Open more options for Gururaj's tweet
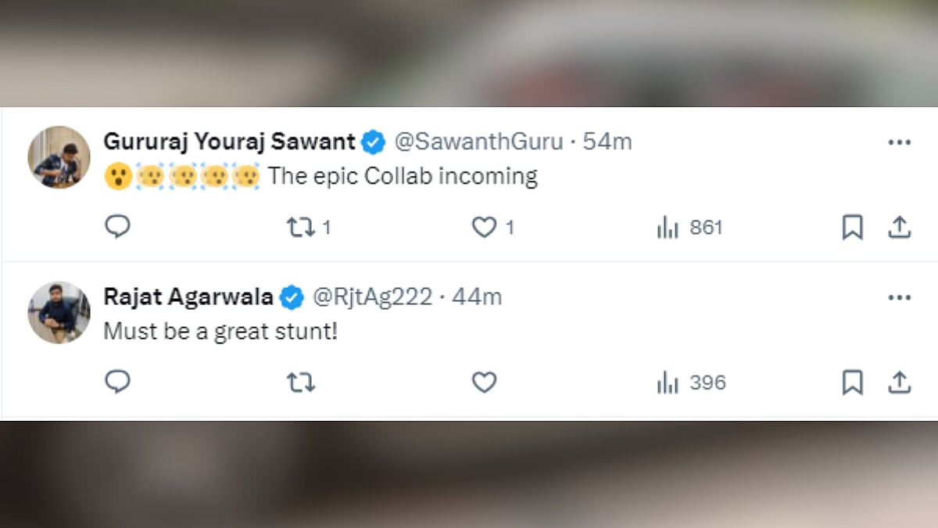 pyautogui.click(x=900, y=142)
